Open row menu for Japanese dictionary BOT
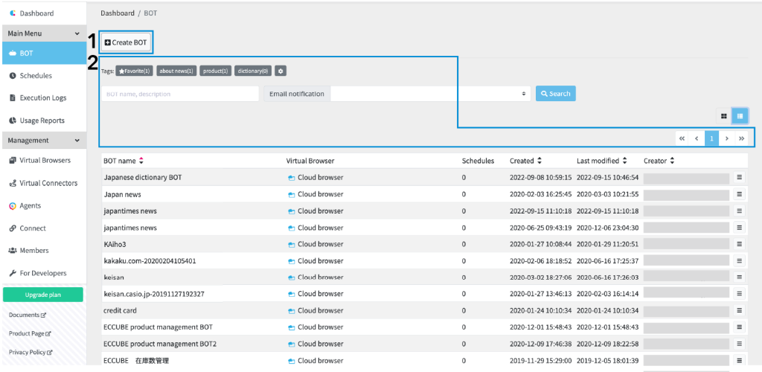The image size is (762, 372). pyautogui.click(x=739, y=178)
